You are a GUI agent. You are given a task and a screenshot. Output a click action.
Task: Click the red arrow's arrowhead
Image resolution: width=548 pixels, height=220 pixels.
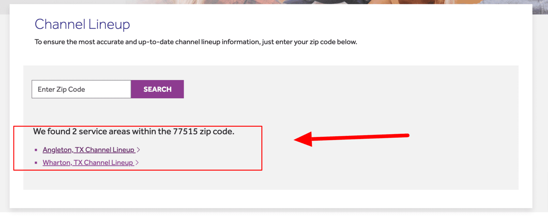(303, 139)
